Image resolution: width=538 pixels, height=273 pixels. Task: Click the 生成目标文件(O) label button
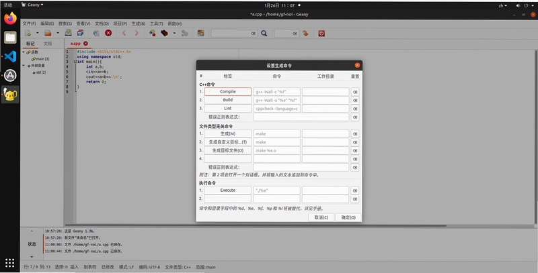228,150
